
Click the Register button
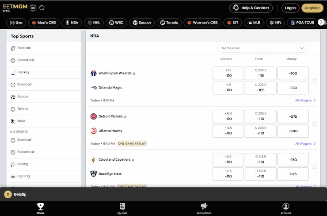click(312, 8)
